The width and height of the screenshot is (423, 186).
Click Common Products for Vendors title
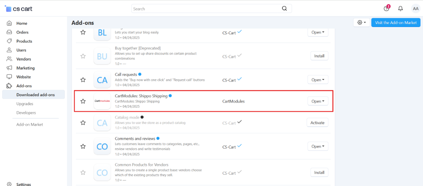click(142, 165)
